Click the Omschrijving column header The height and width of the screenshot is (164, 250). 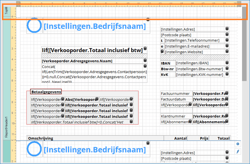click(x=41, y=138)
